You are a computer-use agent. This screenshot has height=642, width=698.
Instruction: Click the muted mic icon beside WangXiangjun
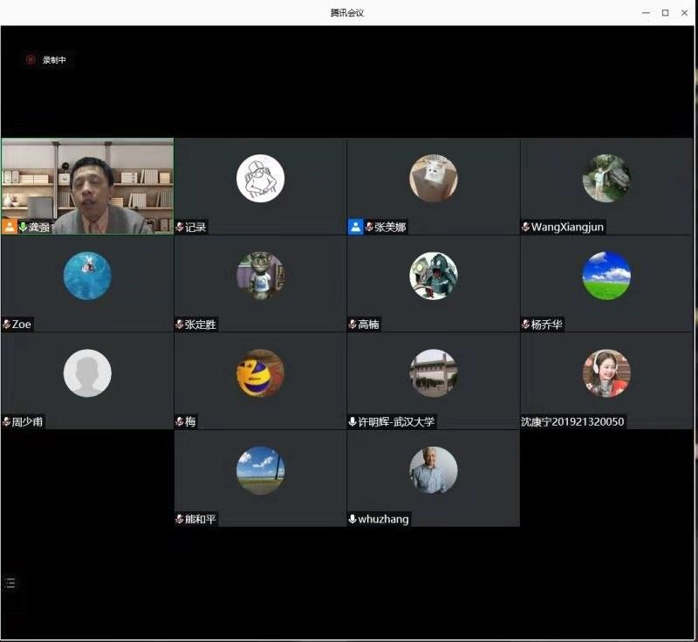click(525, 227)
